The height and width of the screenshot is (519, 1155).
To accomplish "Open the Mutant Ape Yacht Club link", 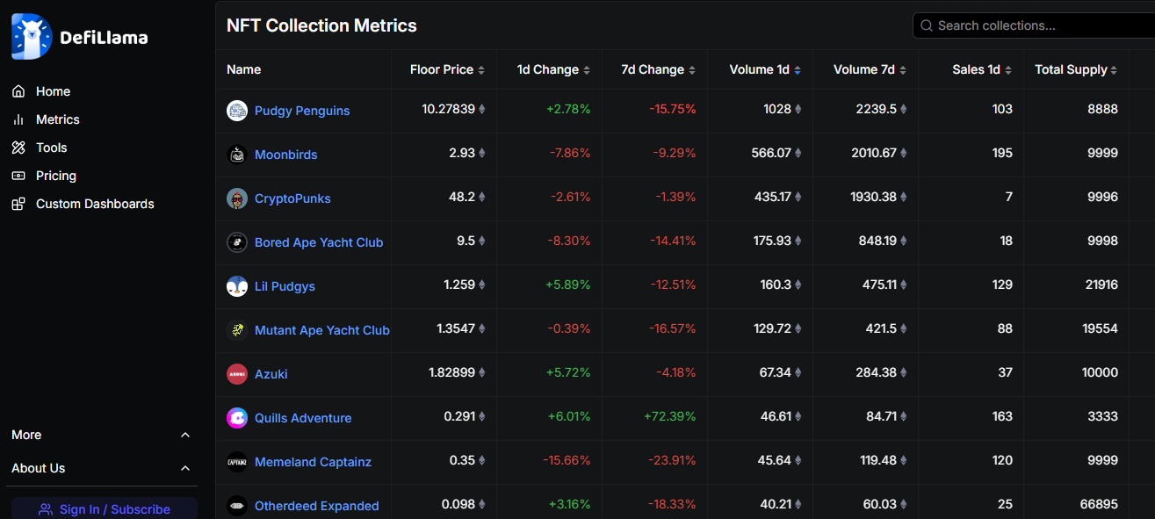I will [322, 330].
